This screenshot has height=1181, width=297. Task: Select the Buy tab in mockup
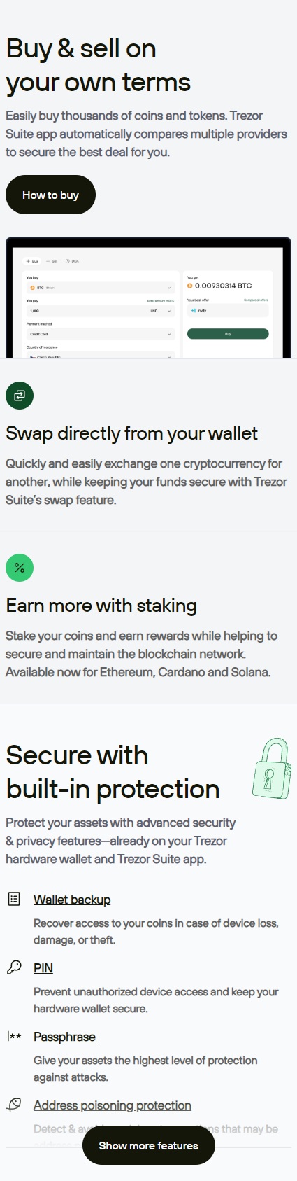(x=32, y=261)
